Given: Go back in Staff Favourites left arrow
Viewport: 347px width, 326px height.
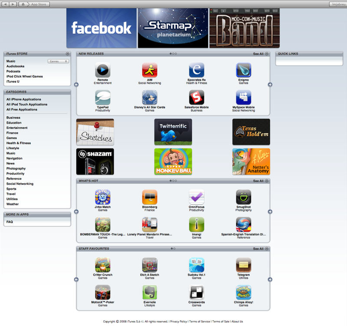Looking at the screenshot, I should (76, 280).
